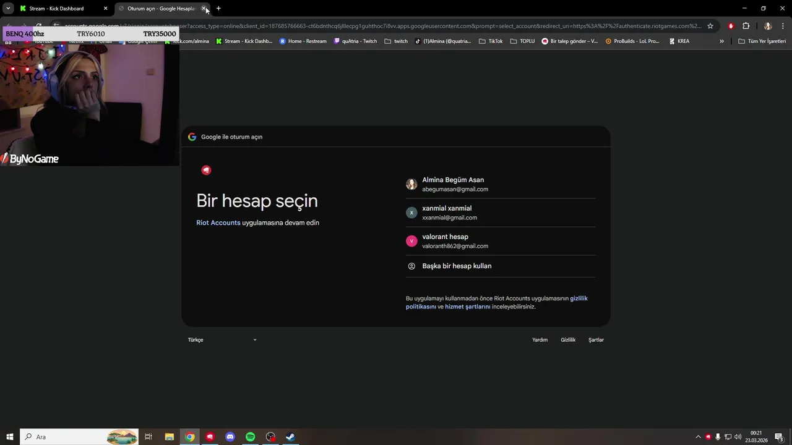Open the Home - Restream bookmark

(303, 41)
